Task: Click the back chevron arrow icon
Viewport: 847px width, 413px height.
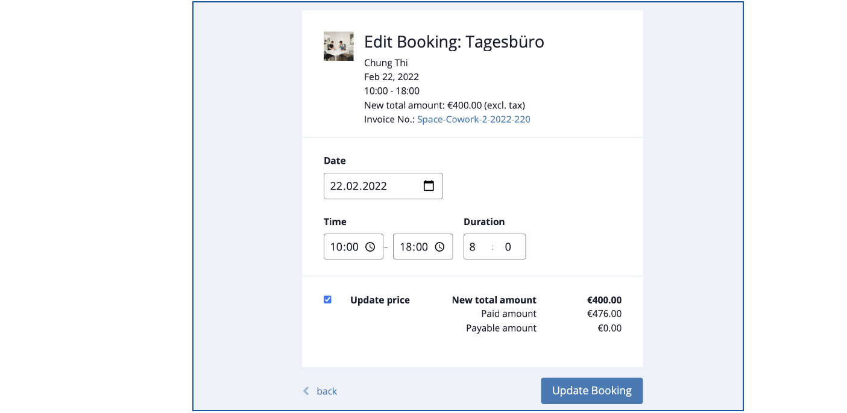Action: click(306, 391)
